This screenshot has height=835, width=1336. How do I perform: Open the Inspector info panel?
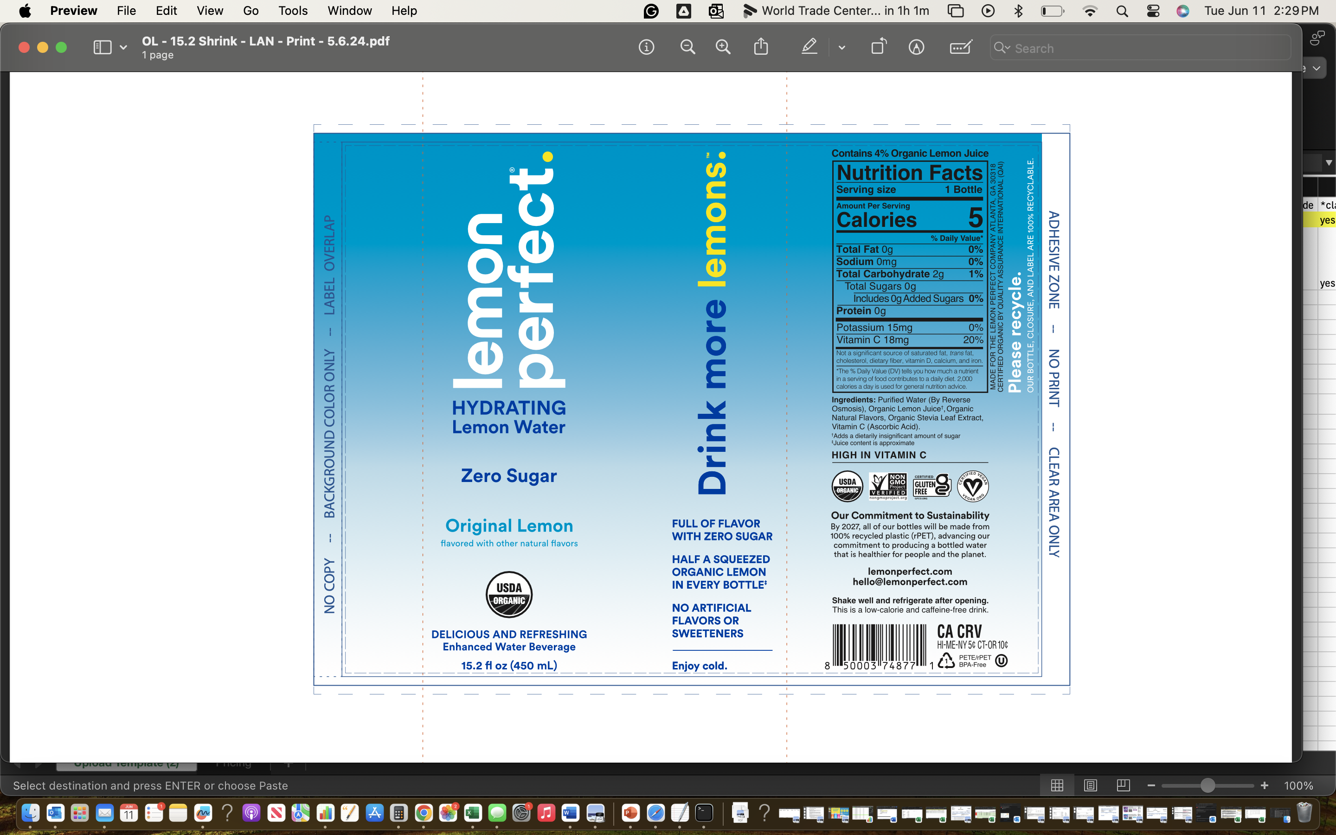647,47
